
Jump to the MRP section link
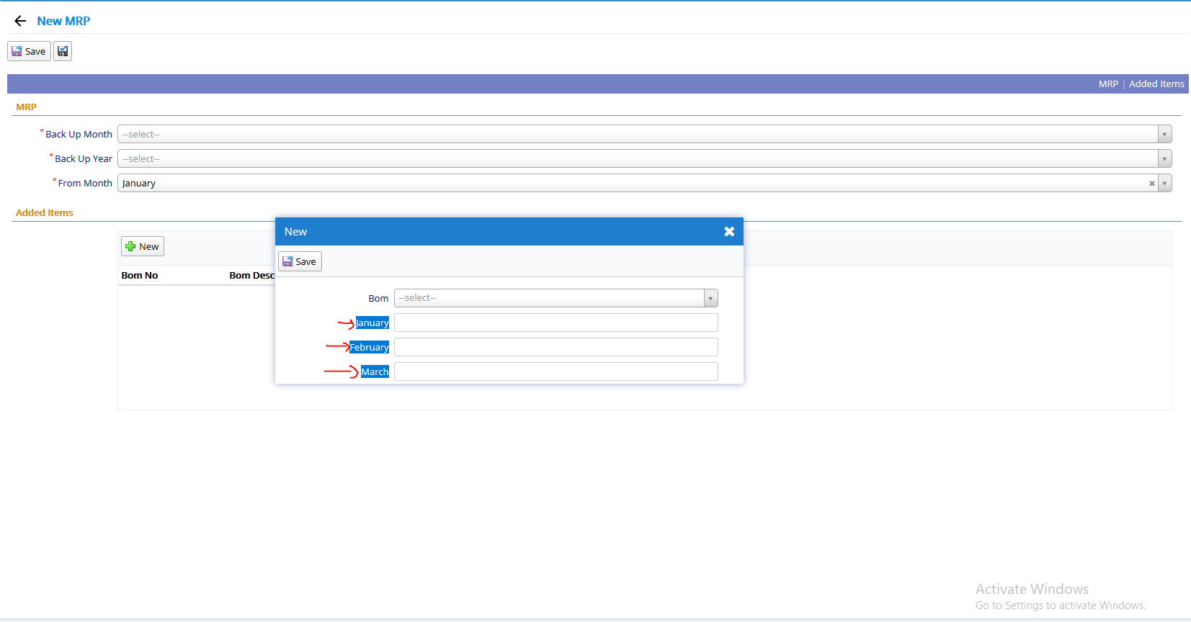[x=1108, y=84]
